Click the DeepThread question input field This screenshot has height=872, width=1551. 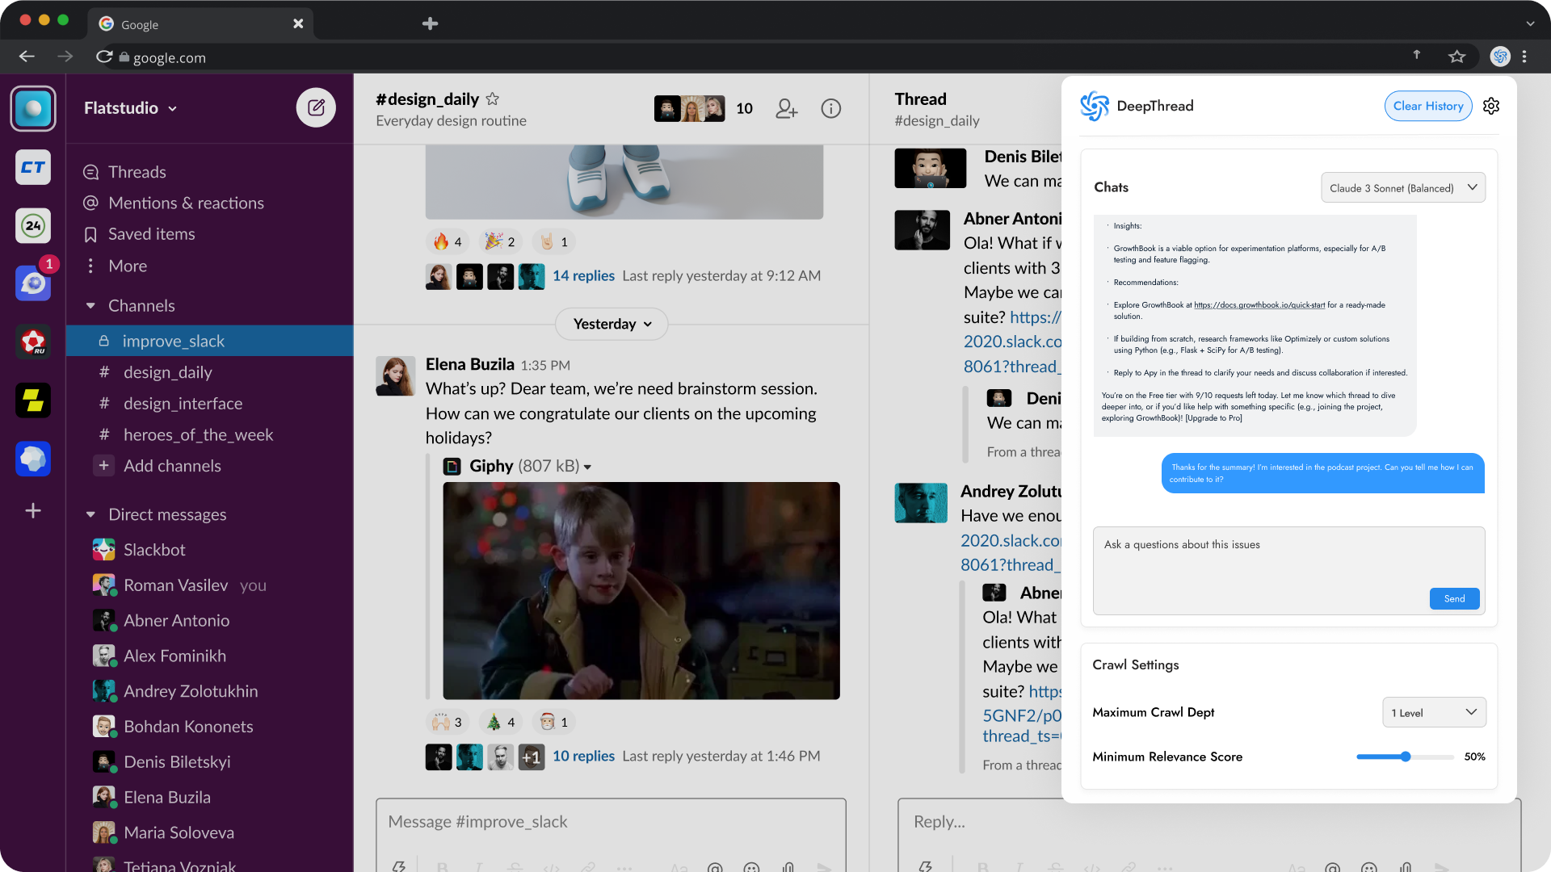1288,571
